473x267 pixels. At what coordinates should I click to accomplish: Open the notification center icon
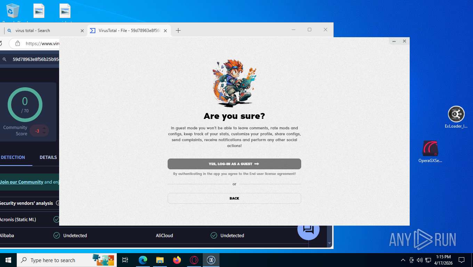462,260
